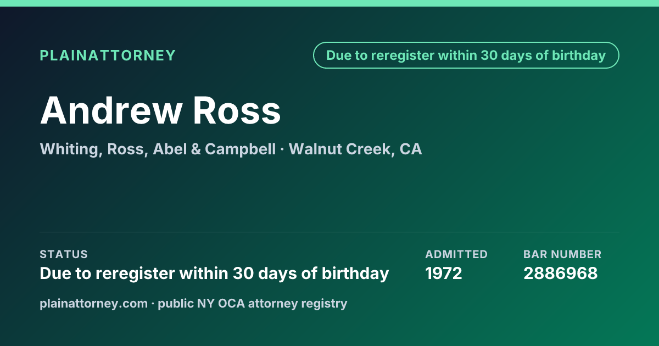Click the bold status value under STATUS

pos(214,274)
